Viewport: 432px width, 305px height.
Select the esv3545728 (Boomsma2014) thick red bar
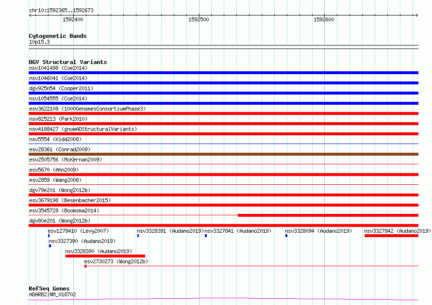pos(328,215)
